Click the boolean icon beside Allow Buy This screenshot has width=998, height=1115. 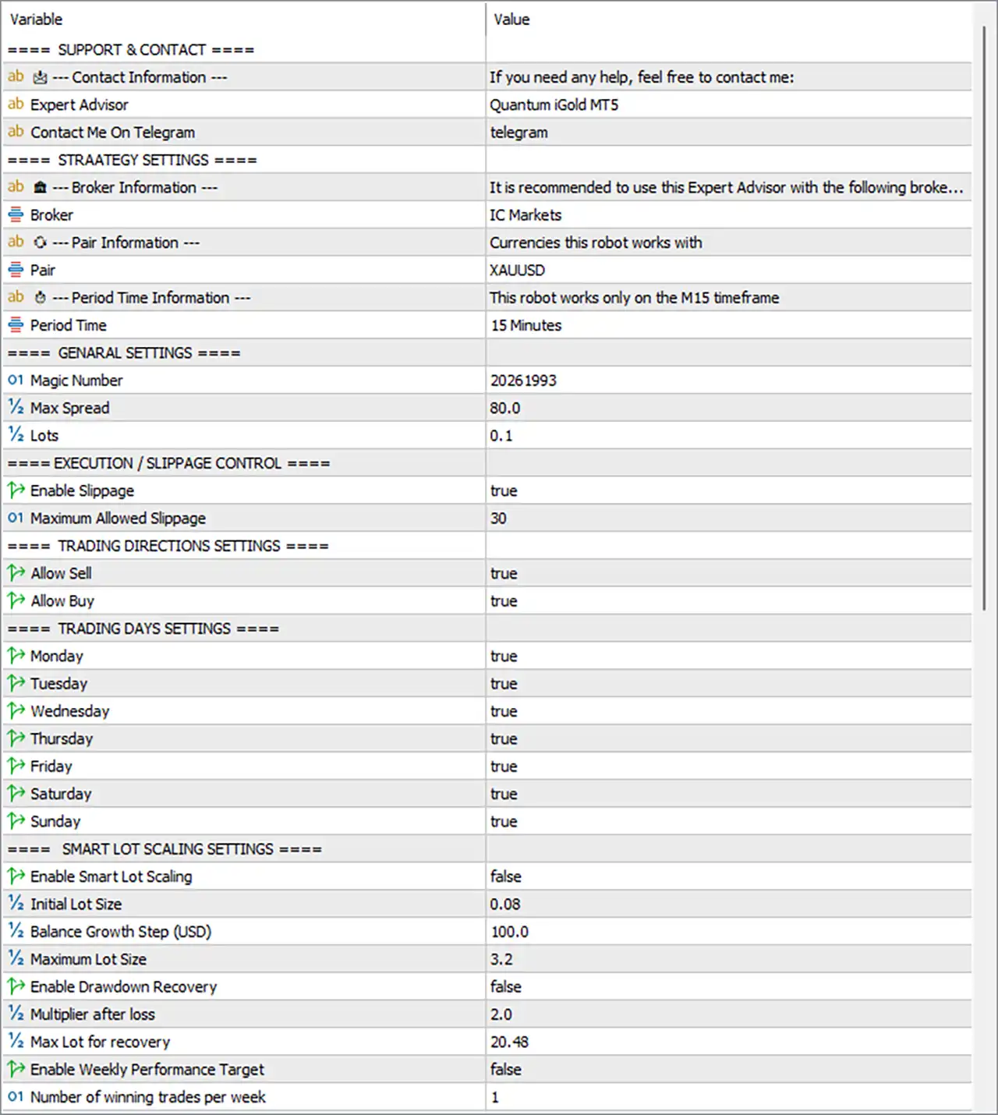16,600
